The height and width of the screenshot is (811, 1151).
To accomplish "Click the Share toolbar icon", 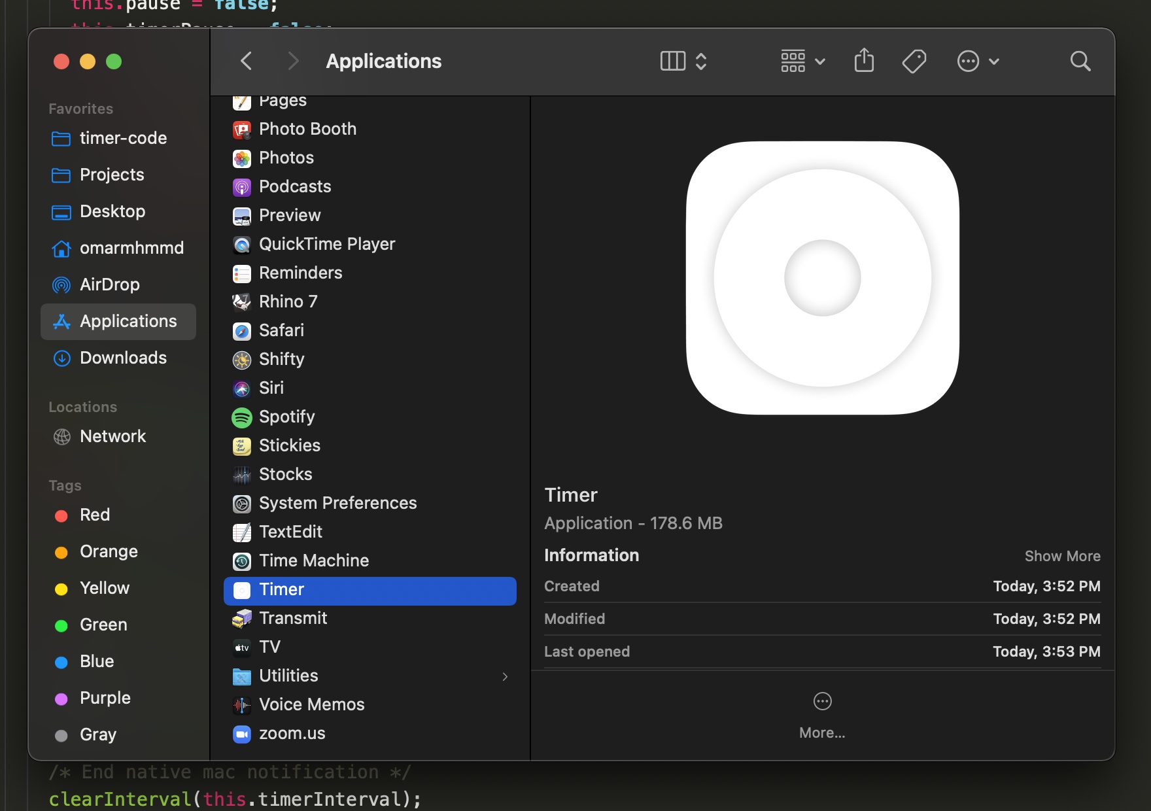I will 864,60.
